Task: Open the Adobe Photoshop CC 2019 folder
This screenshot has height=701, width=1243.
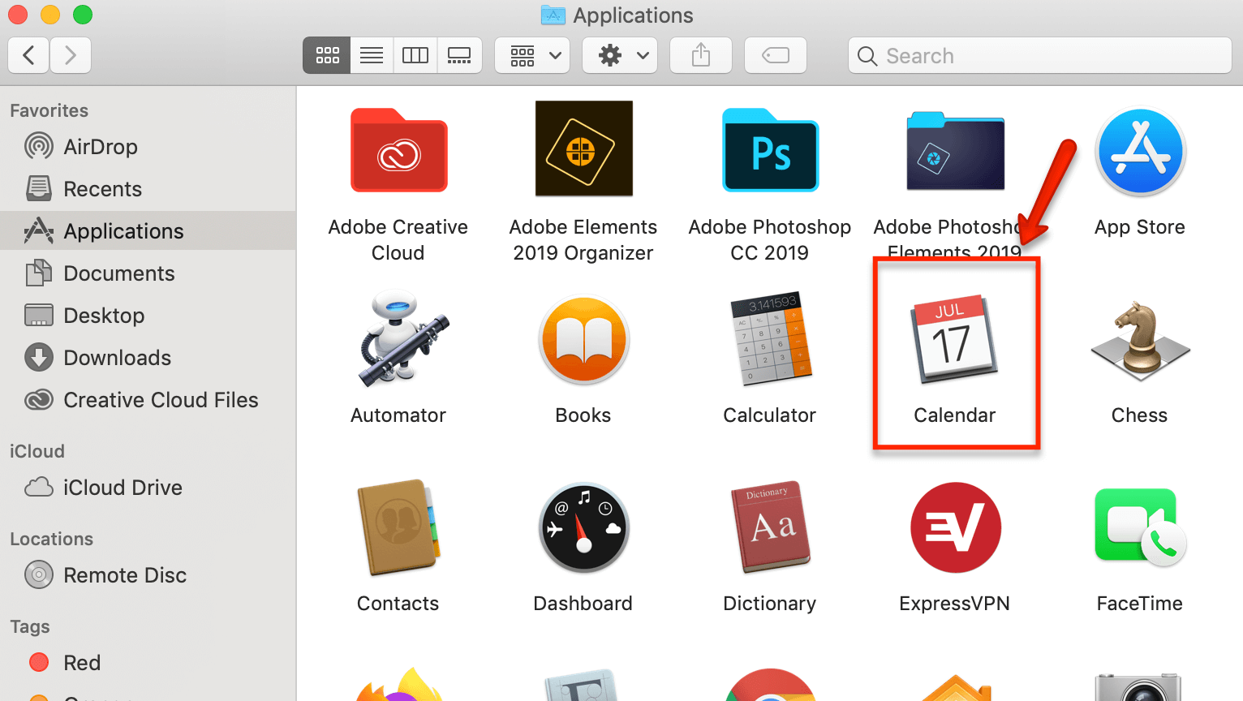Action: pos(770,150)
